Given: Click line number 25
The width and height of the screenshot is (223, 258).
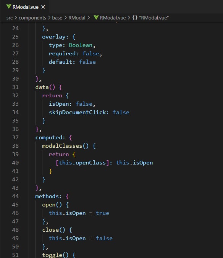Looking at the screenshot, I should coord(15,37).
